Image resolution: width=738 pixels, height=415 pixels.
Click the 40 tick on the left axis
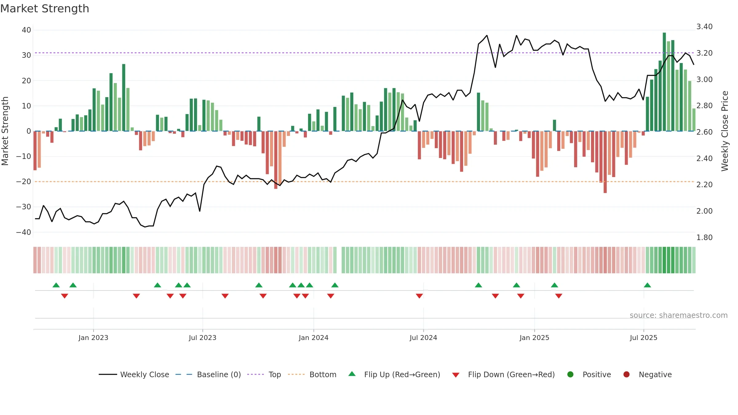[26, 30]
